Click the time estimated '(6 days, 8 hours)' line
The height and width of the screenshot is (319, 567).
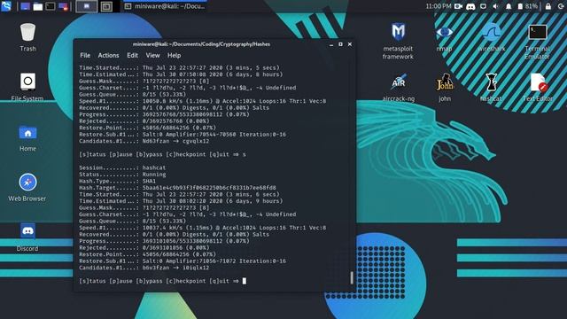(x=181, y=74)
